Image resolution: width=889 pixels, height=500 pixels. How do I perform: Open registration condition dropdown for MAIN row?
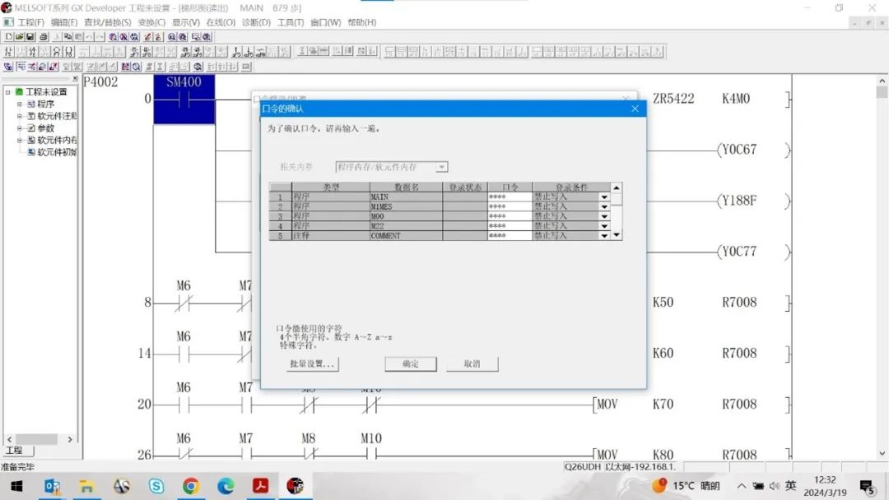tap(604, 197)
